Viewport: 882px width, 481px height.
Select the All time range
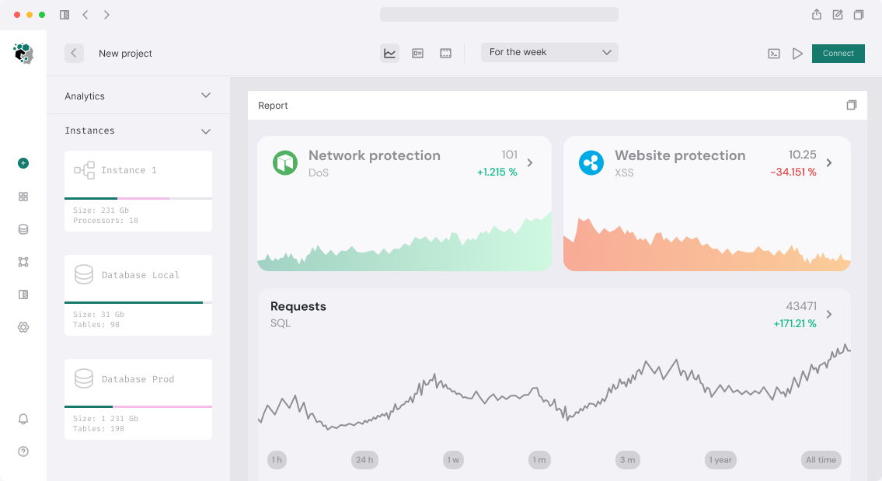pos(821,460)
